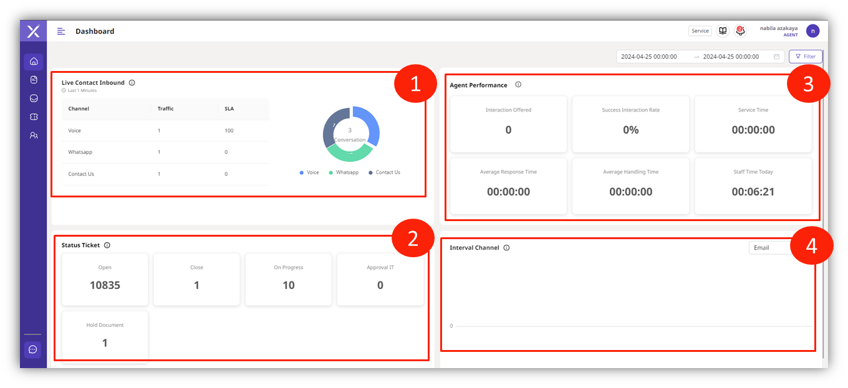Toggle the Voice legend item in chart
This screenshot has height=388, width=848.
pyautogui.click(x=309, y=173)
